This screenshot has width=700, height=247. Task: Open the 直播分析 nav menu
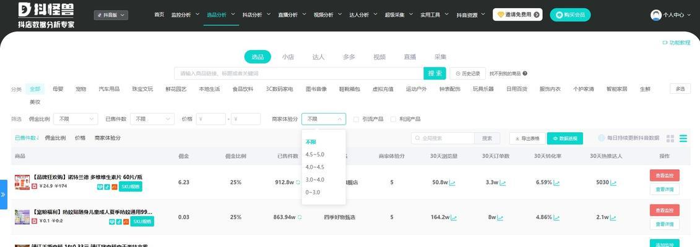292,15
